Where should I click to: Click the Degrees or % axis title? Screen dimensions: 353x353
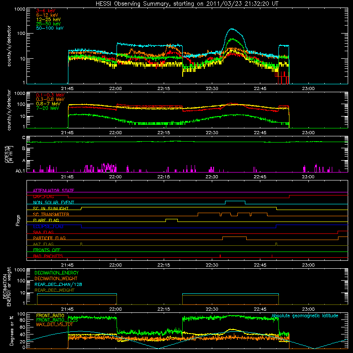click(11, 330)
